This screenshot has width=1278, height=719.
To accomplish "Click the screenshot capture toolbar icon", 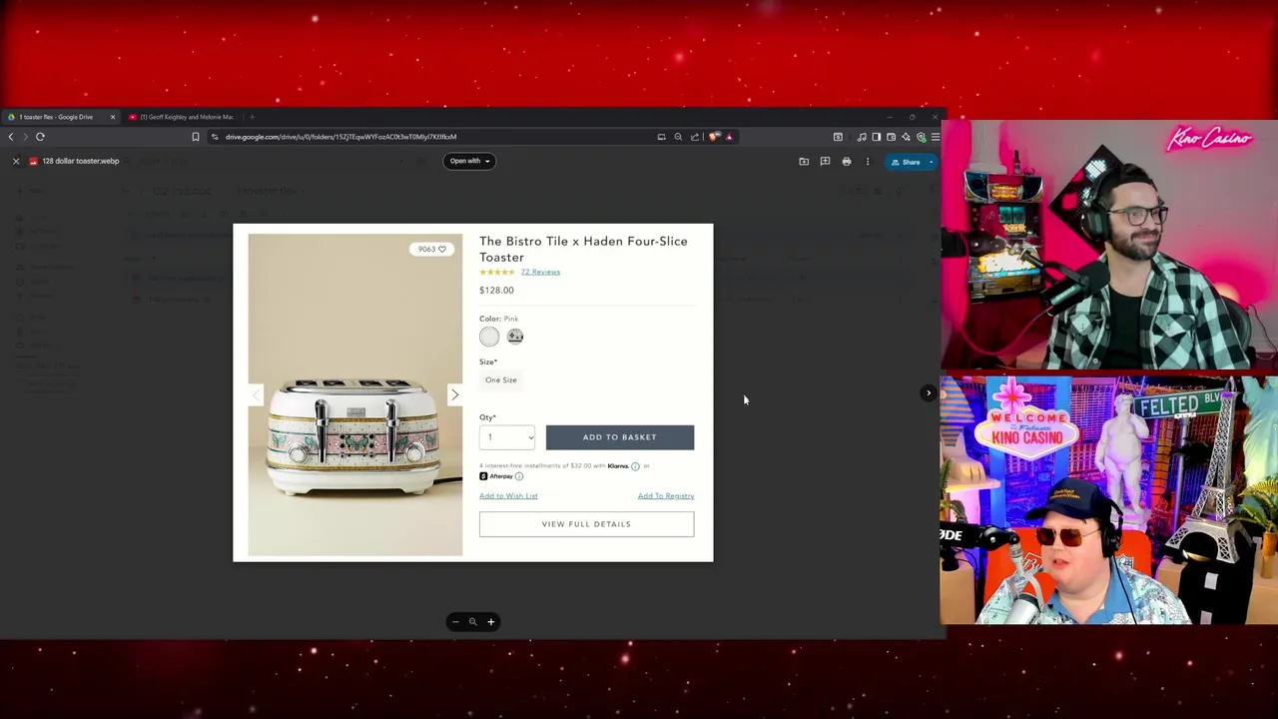I will pos(838,137).
